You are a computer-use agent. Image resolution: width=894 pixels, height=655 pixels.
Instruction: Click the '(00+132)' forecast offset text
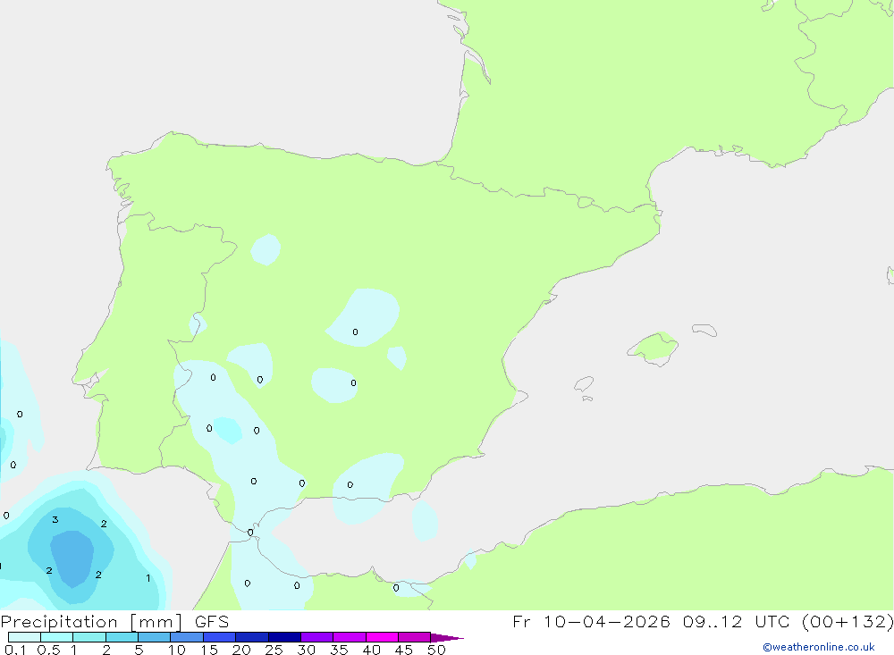848,621
